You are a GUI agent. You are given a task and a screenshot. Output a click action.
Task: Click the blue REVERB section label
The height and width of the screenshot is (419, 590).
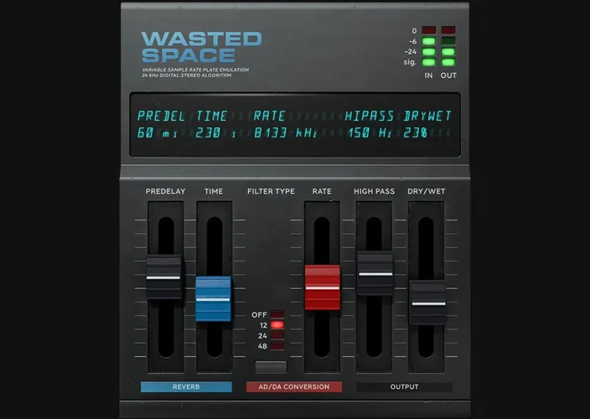click(186, 386)
